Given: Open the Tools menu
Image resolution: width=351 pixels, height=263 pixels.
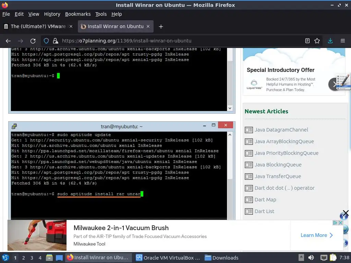Looking at the screenshot, I should (101, 14).
